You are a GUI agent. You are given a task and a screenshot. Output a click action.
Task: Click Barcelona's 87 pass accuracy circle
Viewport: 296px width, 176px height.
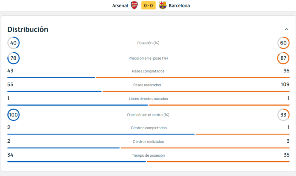tap(283, 58)
